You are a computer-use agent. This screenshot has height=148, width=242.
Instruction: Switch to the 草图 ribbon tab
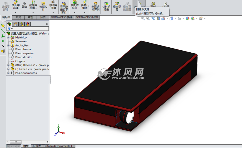[31, 17]
